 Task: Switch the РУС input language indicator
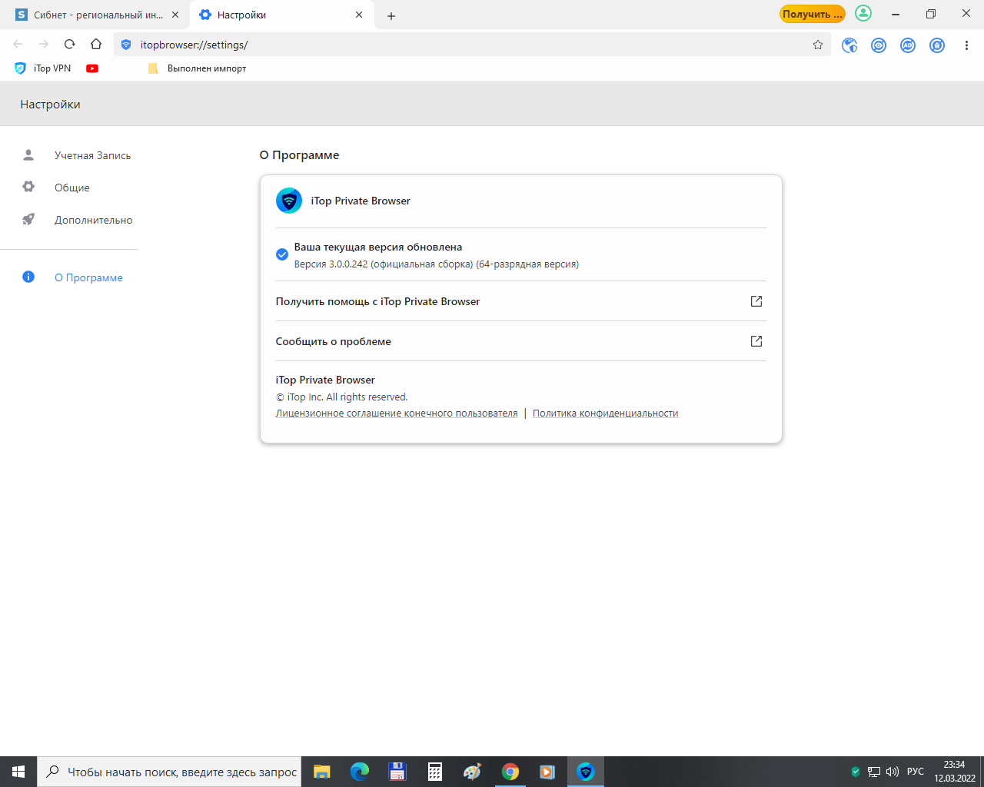tap(916, 772)
